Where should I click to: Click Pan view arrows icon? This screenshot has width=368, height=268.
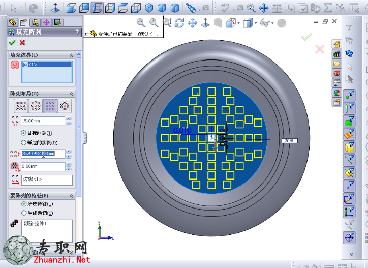[193, 23]
